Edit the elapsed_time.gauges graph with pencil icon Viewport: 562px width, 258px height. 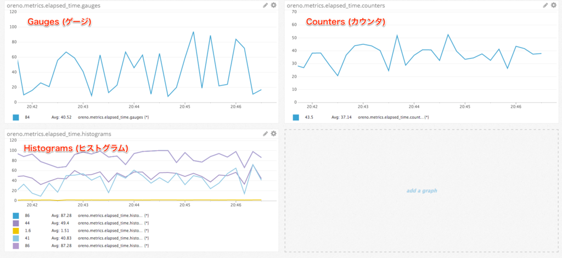coord(265,5)
